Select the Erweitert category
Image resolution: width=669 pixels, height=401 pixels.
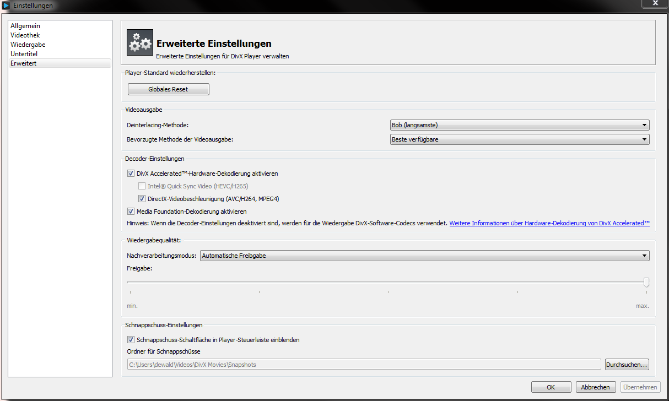(x=60, y=63)
